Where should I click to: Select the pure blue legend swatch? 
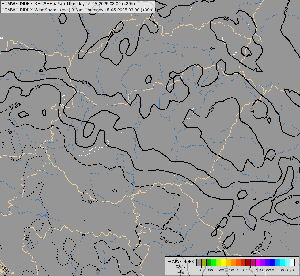(x=273, y=262)
